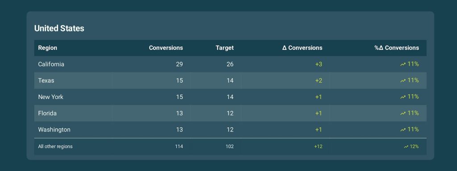The image size is (457, 171).
Task: Open the All other regions row
Action: tap(230, 146)
